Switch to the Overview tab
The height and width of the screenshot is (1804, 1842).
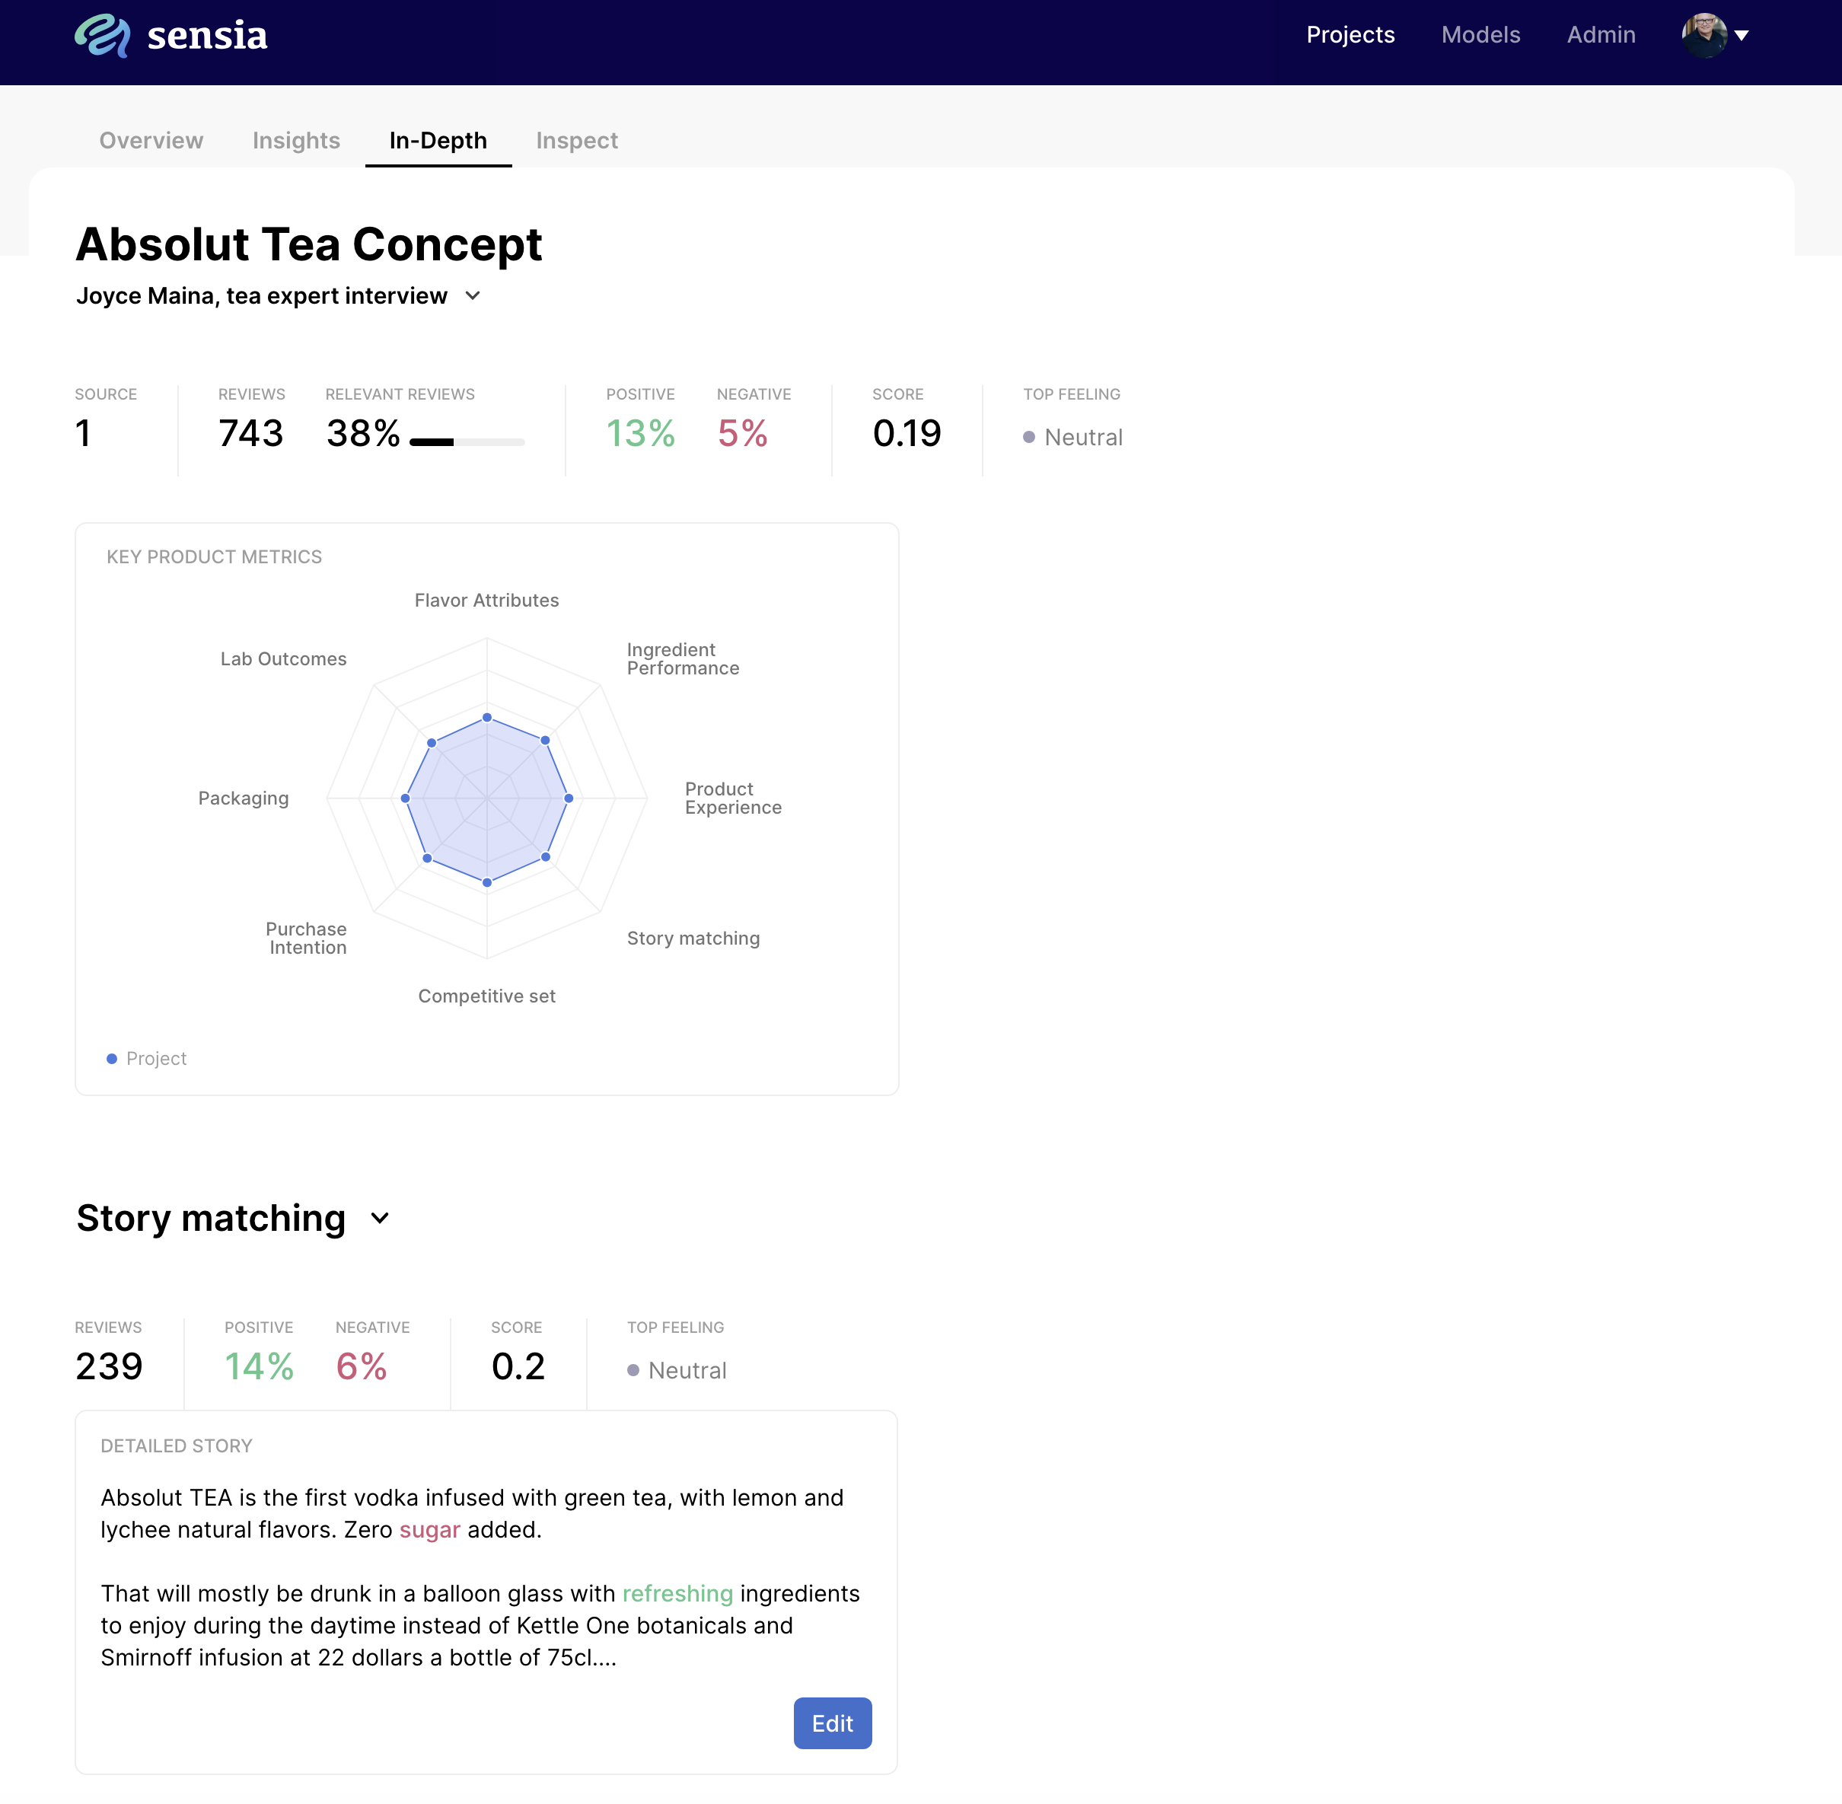pyautogui.click(x=151, y=140)
